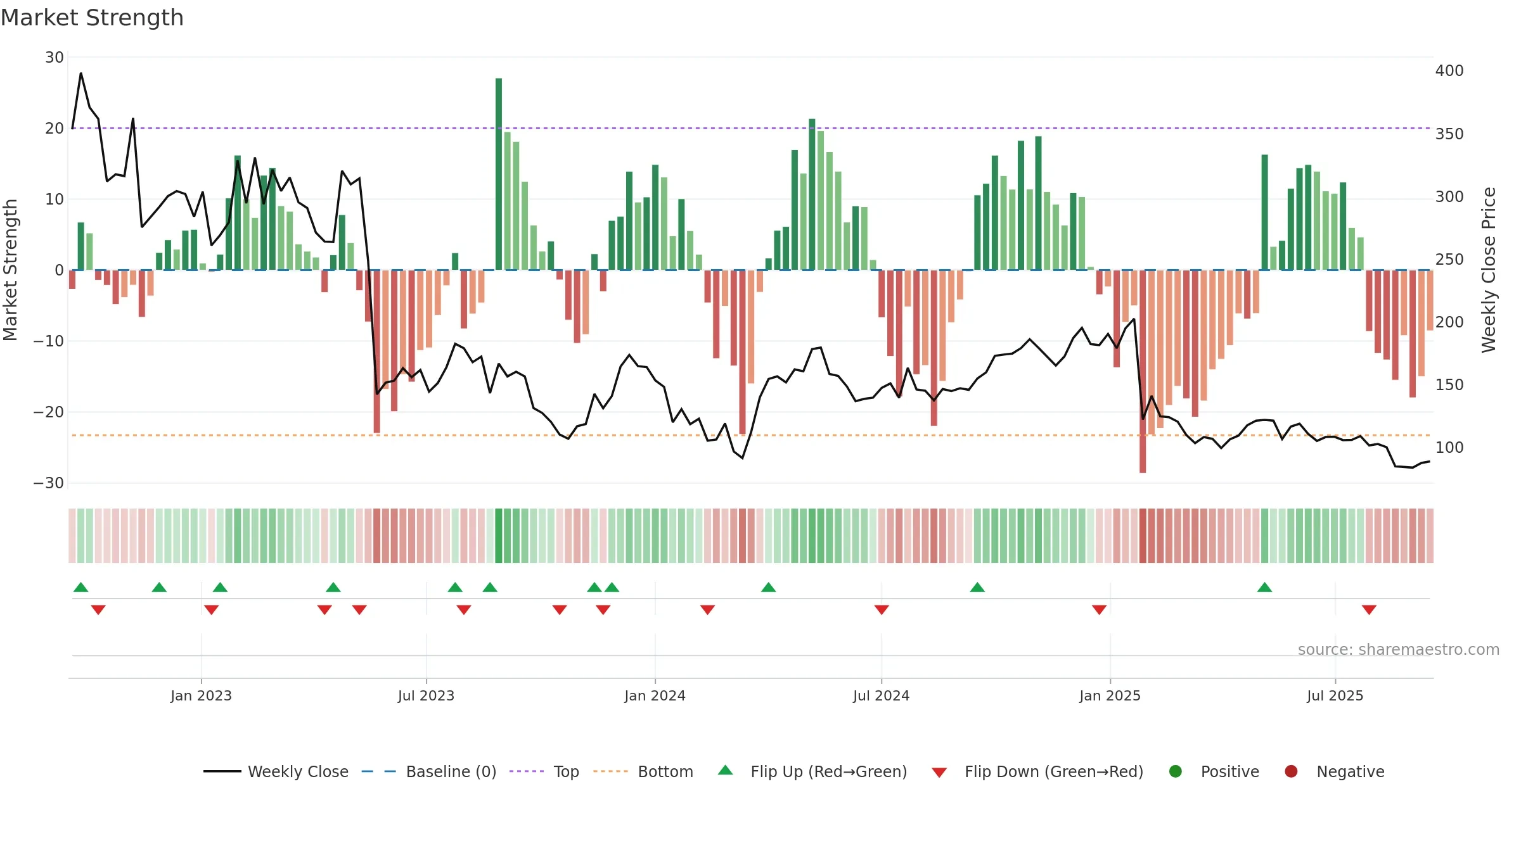1521x855 pixels.
Task: Click the vertical Market Strength left axis title
Action: (x=11, y=270)
